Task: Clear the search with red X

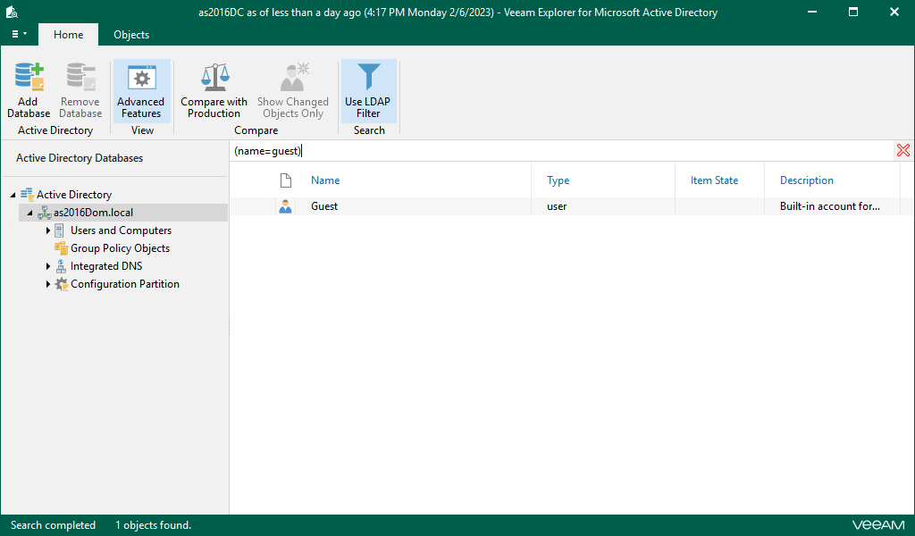Action: pyautogui.click(x=903, y=150)
